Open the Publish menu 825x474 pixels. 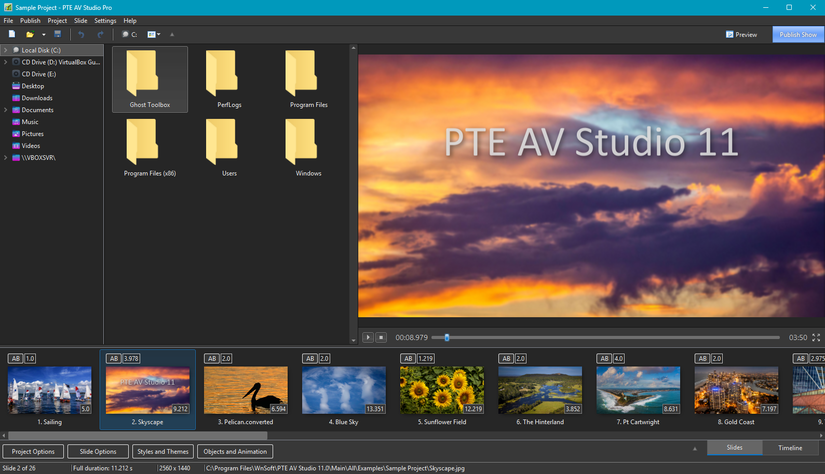(x=30, y=21)
